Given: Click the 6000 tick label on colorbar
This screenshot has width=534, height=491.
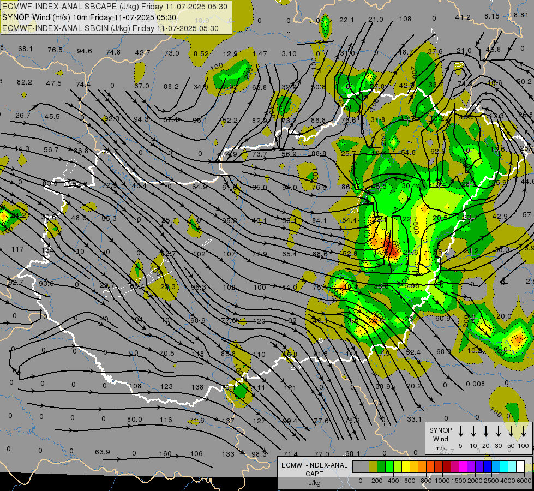Looking at the screenshot, I should pos(524,481).
